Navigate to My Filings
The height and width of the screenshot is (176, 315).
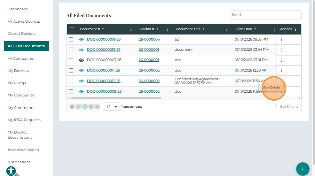click(17, 83)
